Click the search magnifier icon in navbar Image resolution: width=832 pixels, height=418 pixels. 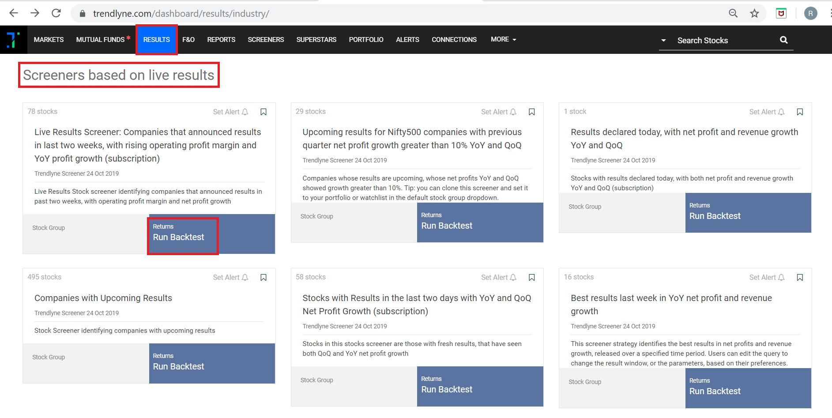coord(783,40)
